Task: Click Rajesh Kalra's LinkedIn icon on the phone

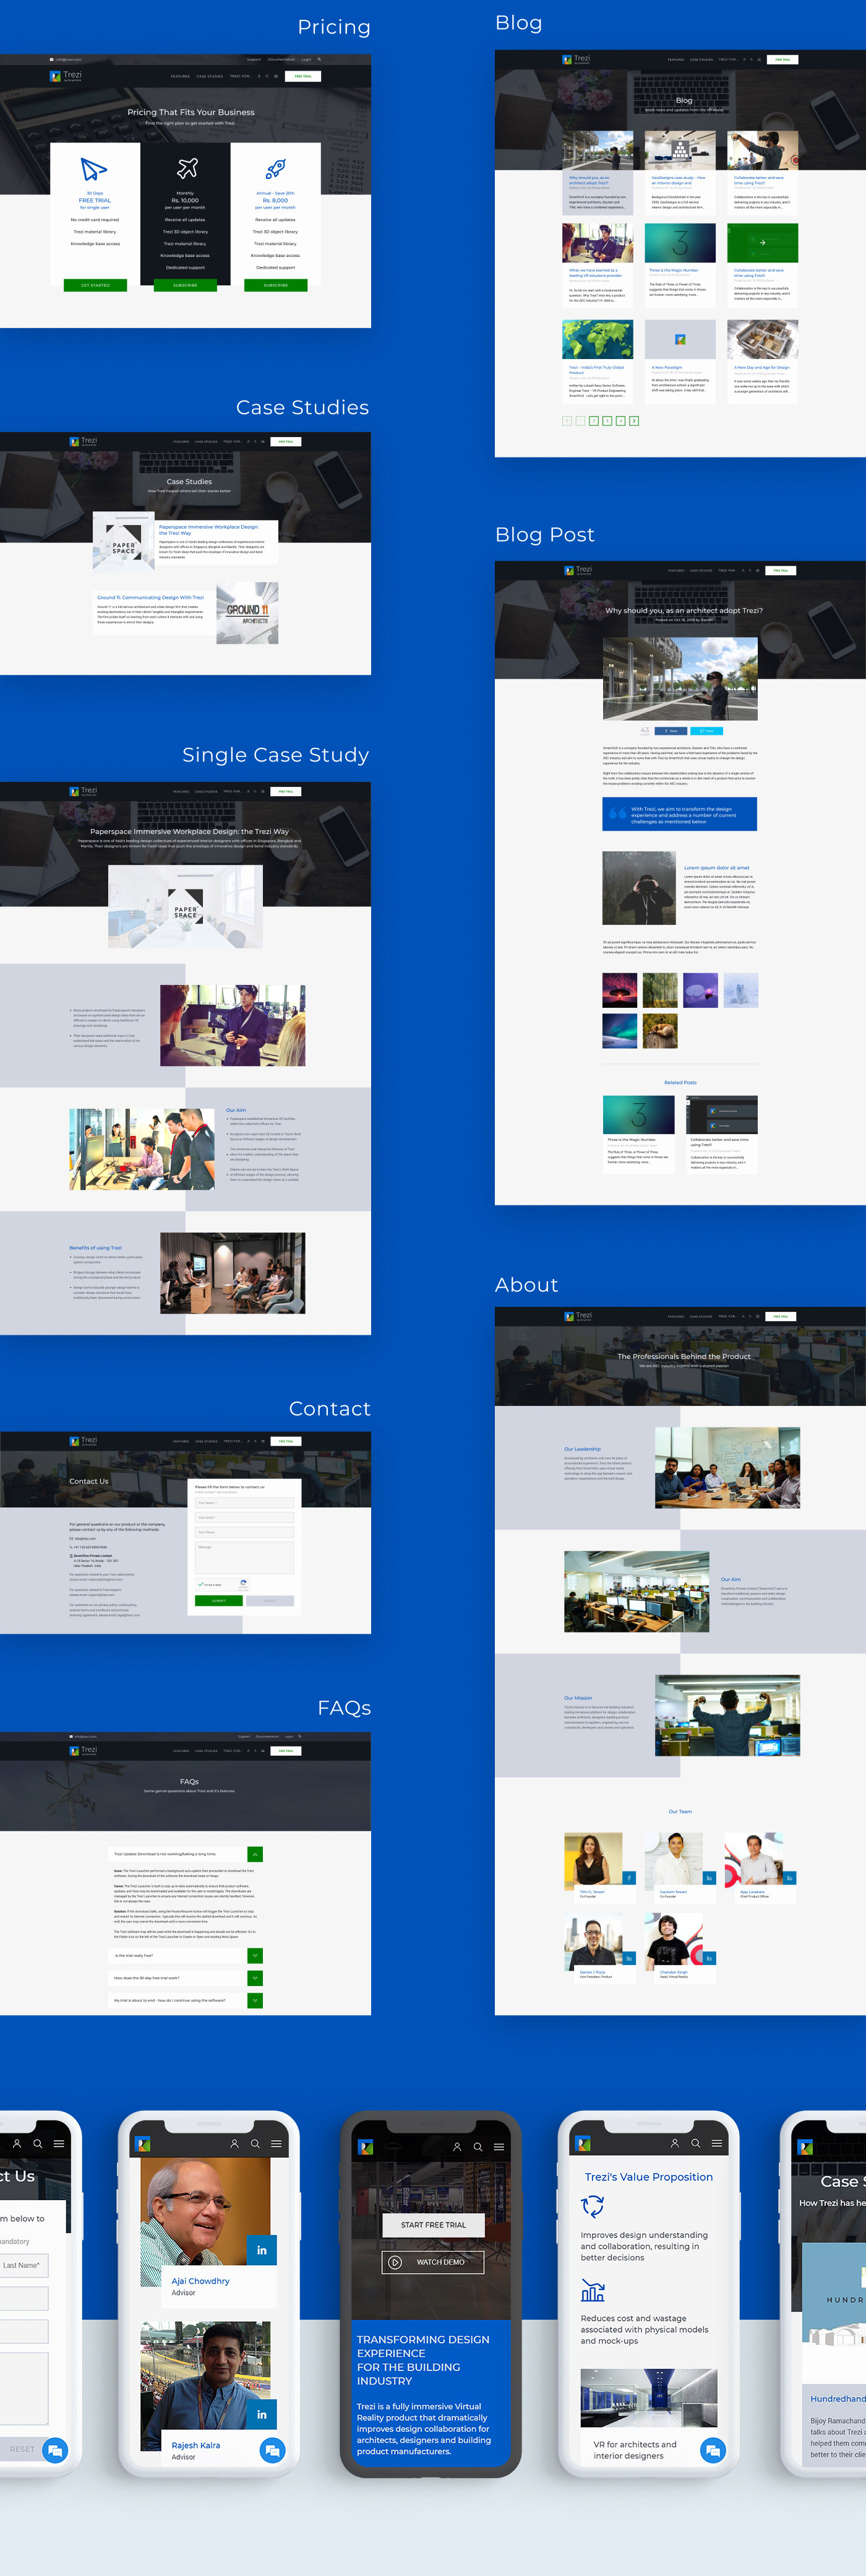Action: (262, 2414)
